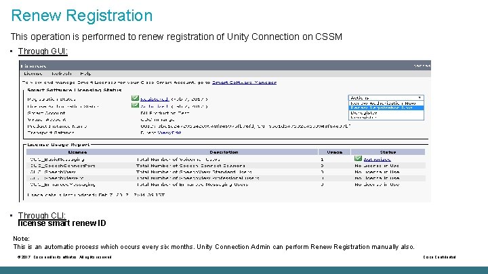Click the Status column header
Image resolution: width=488 pixels, height=274 pixels.
(x=388, y=152)
